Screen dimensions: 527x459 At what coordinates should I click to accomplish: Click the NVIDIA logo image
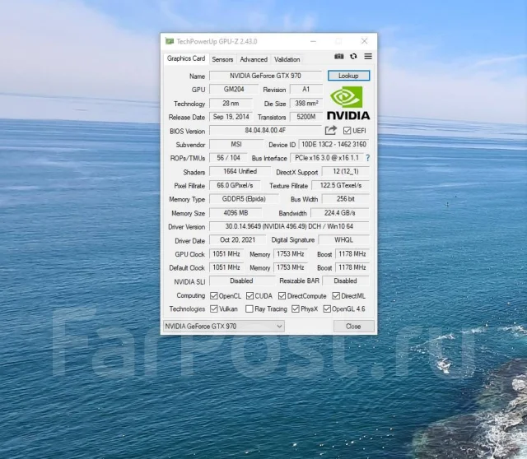[348, 103]
